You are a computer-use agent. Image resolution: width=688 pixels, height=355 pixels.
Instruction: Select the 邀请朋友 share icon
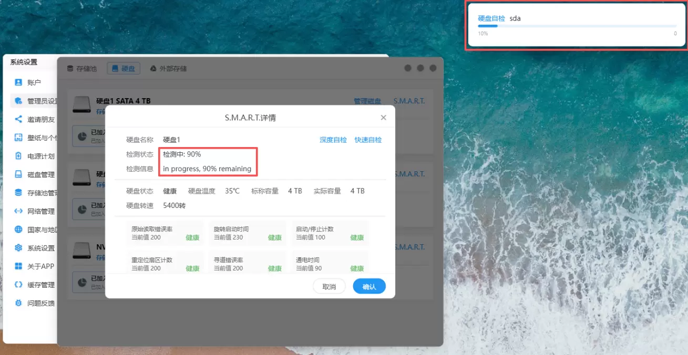[x=18, y=119]
